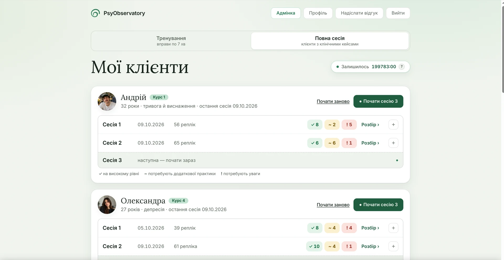Expand Oleksandra's Session 2 with the plus button
The height and width of the screenshot is (260, 504).
pos(393,246)
